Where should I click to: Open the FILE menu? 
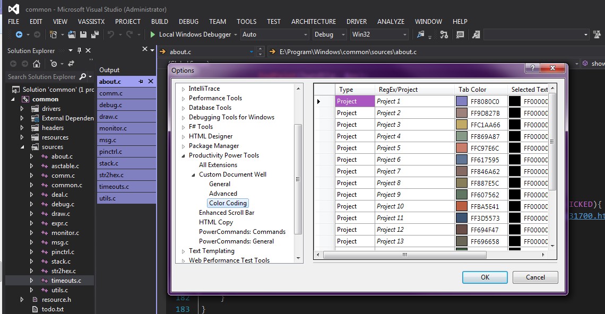13,22
